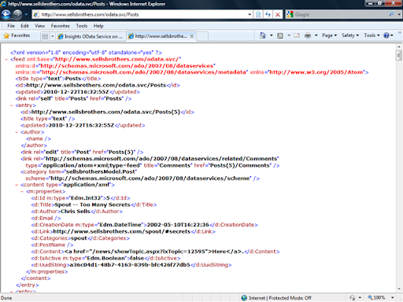Click the Print icon in command bar
Image resolution: width=403 pixels, height=302 pixels.
pyautogui.click(x=308, y=35)
